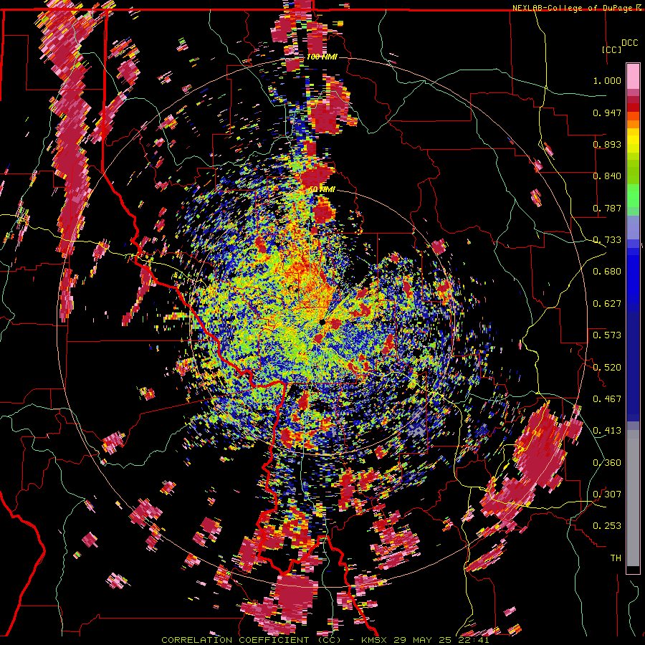Viewport: 645px width, 645px height.
Task: Select the 0.520 legend value
Action: tap(607, 368)
